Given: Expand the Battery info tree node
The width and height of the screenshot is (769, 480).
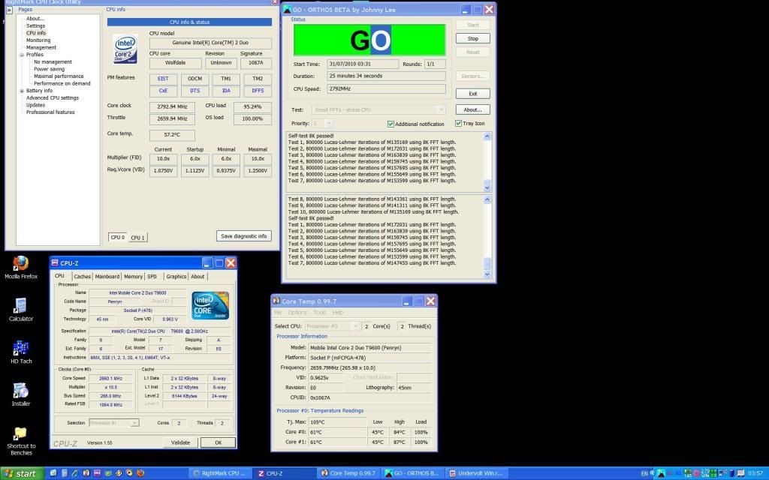Looking at the screenshot, I should click(x=22, y=91).
